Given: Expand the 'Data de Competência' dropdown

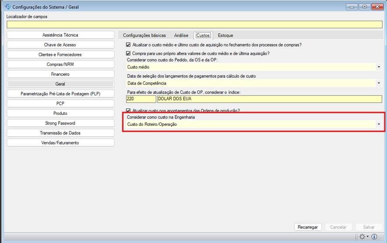Looking at the screenshot, I should click(378, 83).
